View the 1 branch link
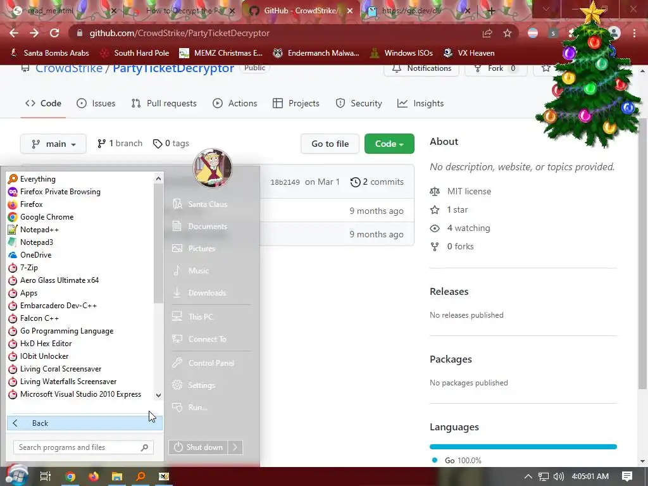The image size is (648, 486). [x=120, y=144]
